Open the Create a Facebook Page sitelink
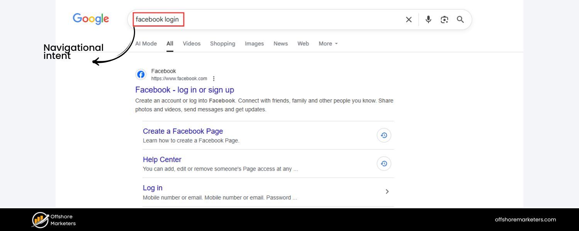This screenshot has width=579, height=231. pos(183,131)
